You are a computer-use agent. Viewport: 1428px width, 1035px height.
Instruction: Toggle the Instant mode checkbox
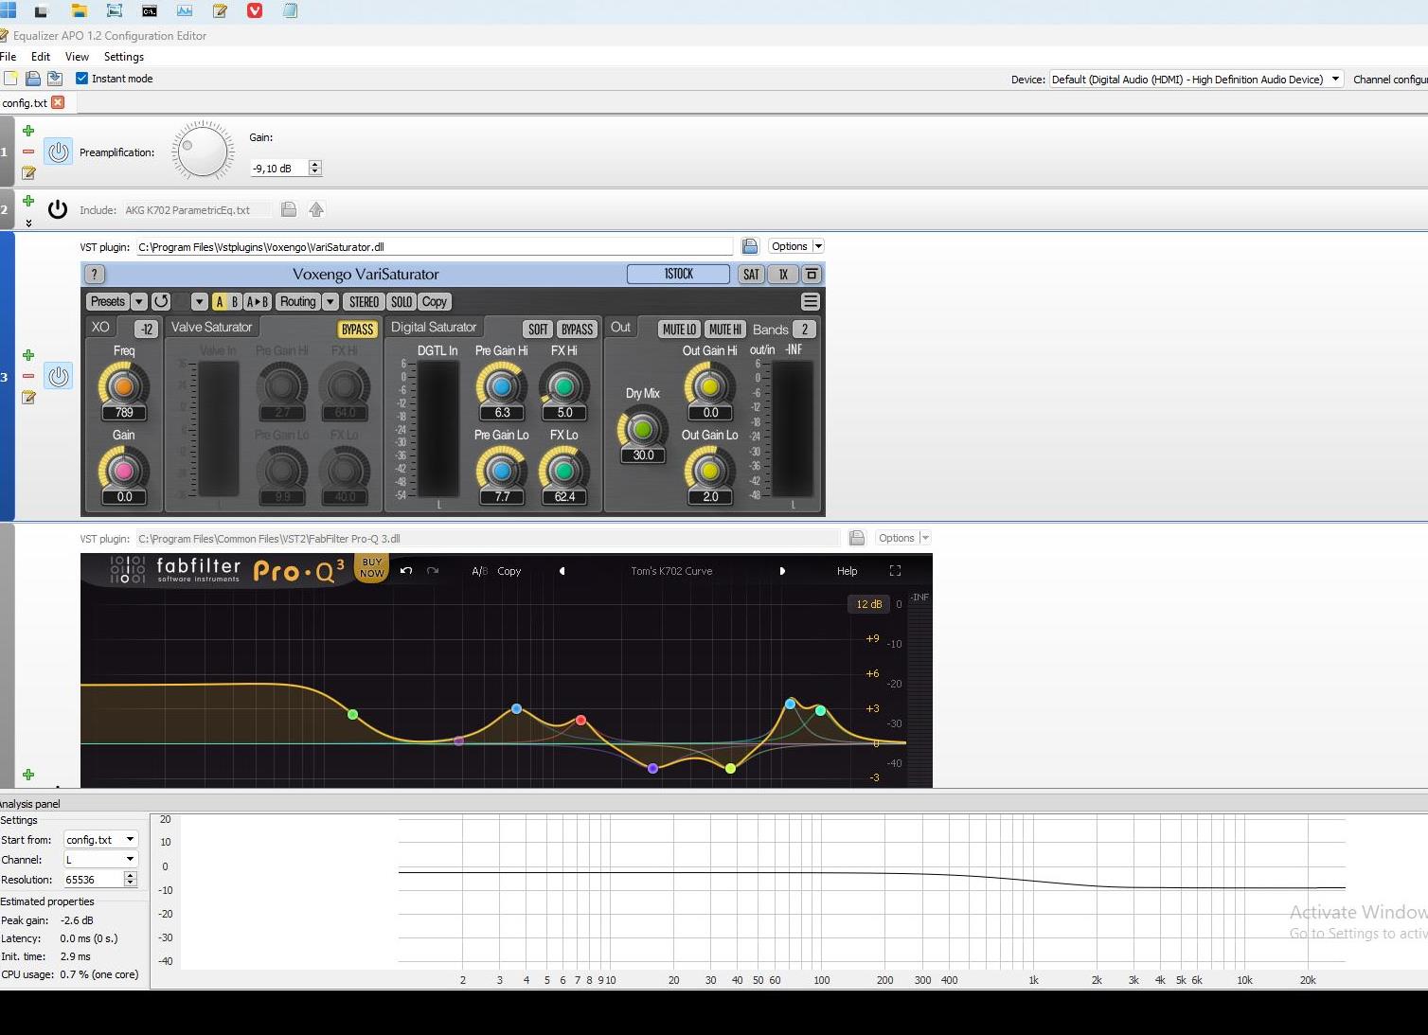[81, 79]
